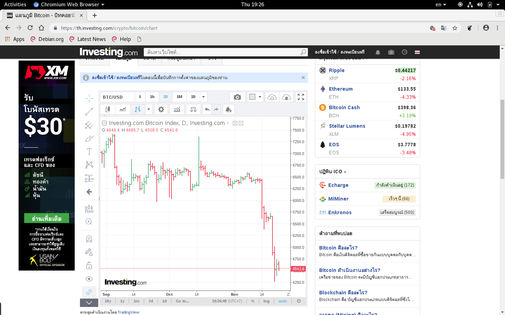
Task: Toggle hide all drawings eye icon
Action: point(89,279)
